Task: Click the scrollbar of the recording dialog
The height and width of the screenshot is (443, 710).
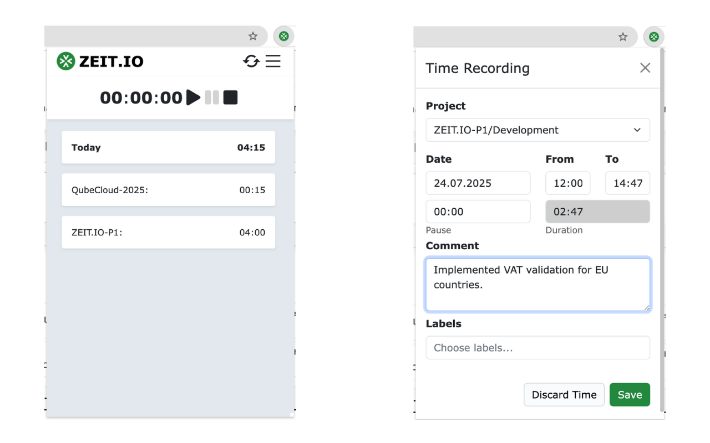Action: click(662, 230)
